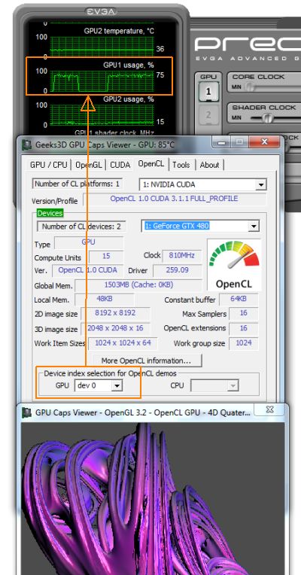
Task: Click the OpenCL gauge logo
Action: point(234,265)
